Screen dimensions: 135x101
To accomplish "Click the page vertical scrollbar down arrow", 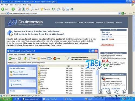I will [x=134, y=93].
